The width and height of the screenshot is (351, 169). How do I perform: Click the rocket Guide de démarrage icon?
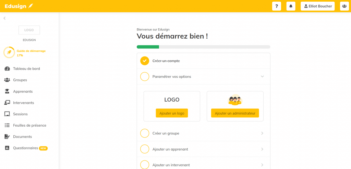(x=9, y=53)
